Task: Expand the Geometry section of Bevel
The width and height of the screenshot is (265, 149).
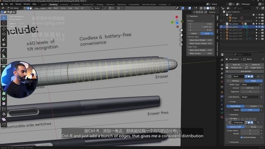Action: tap(233, 115)
